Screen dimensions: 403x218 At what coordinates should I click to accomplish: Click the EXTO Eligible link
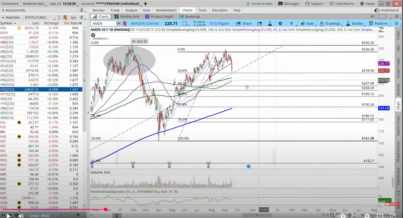click(219, 23)
